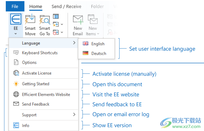Click the Smart Move icon

coord(30,19)
